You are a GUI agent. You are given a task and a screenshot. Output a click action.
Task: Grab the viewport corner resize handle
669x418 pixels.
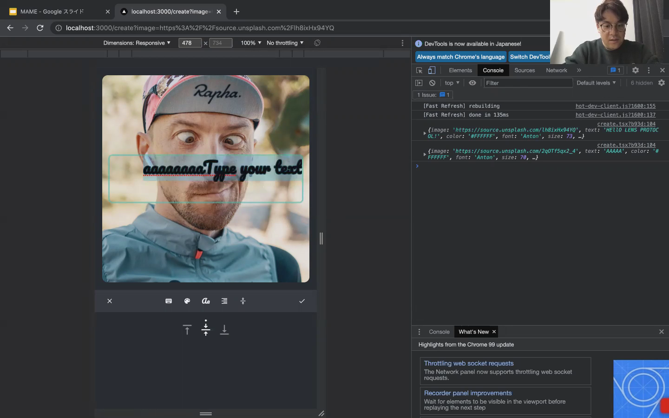(321, 413)
